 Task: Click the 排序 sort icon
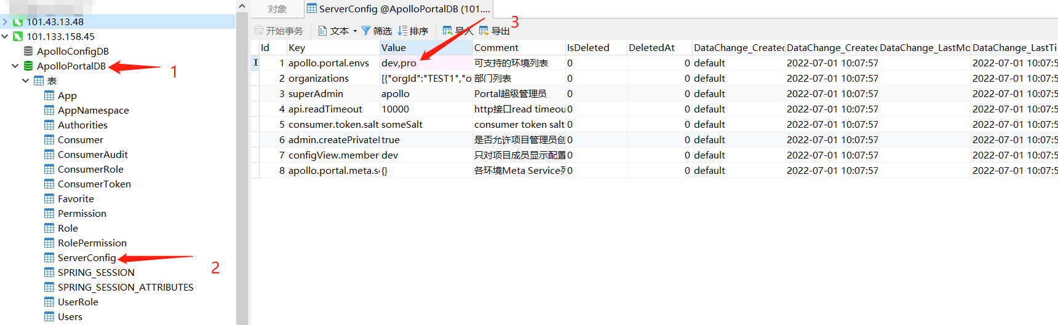402,31
